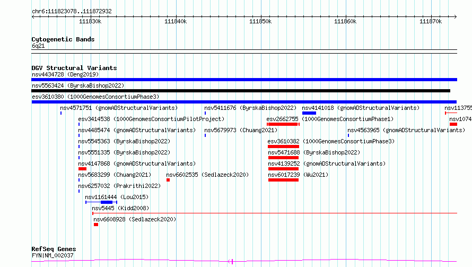The height and width of the screenshot is (267, 472).
Task: Click the 111870k ruler tick label
Action: click(431, 21)
